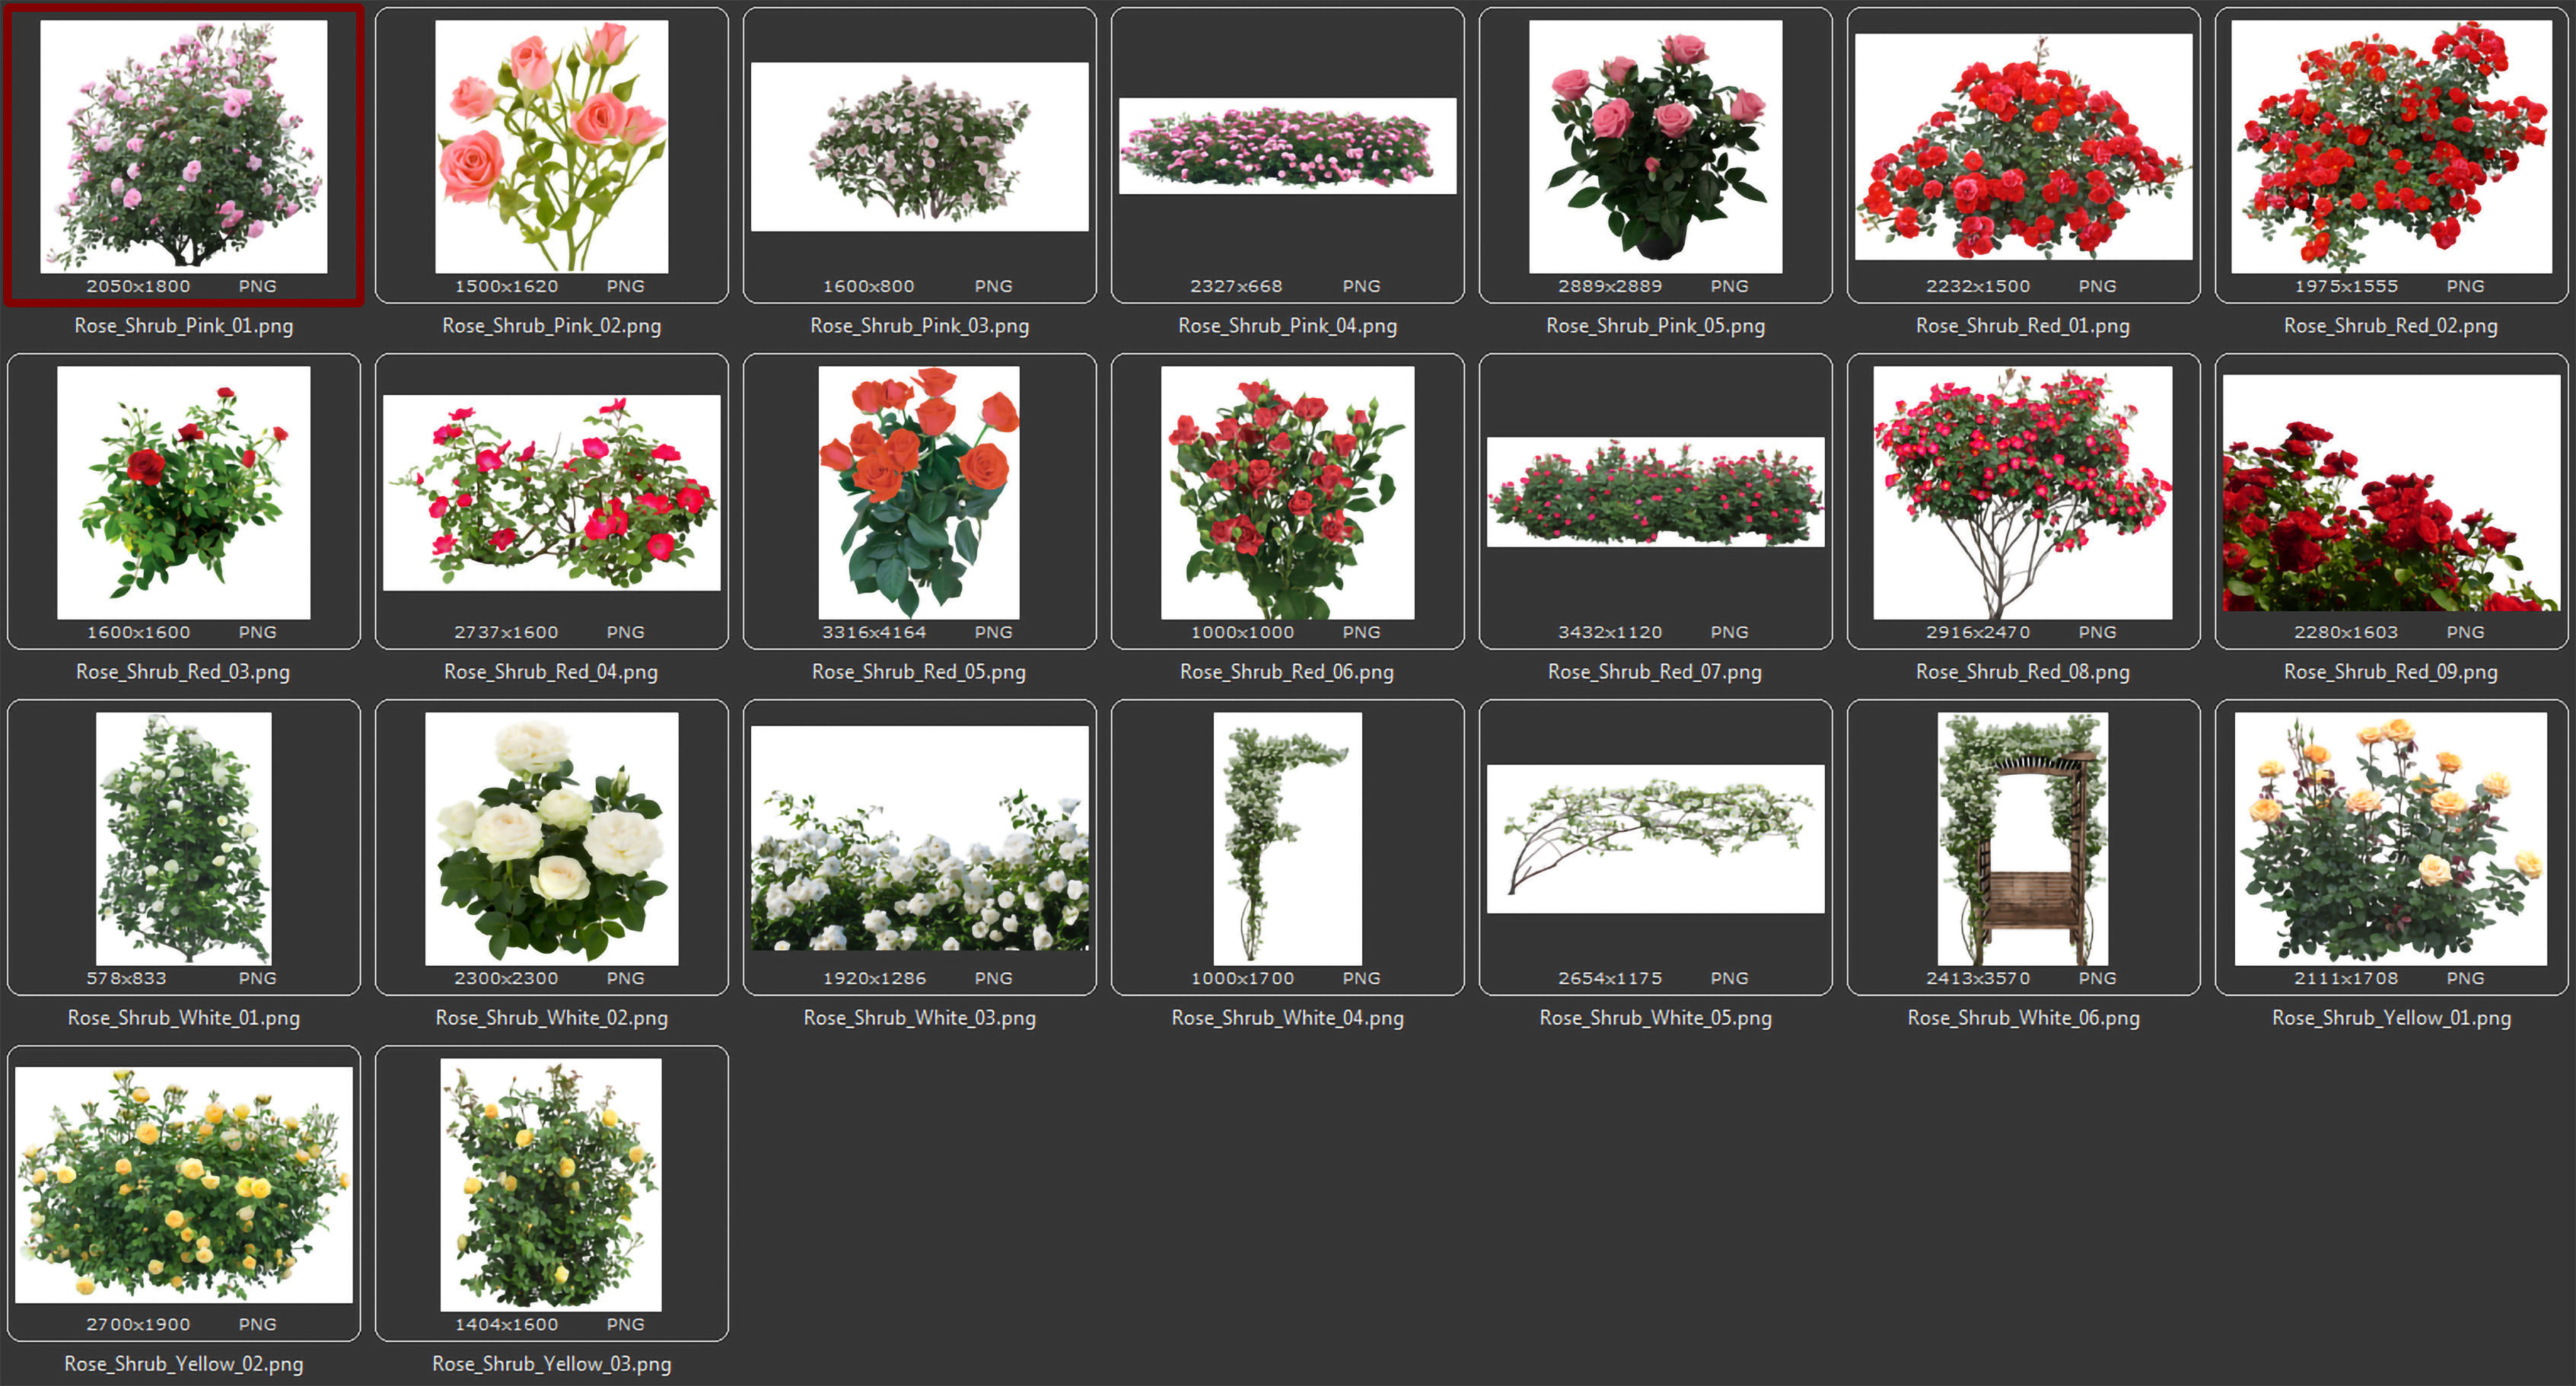Select the Rose_Shrub_Red_06.png thumbnail
Screen dimensions: 2576x1386
[x=1287, y=493]
